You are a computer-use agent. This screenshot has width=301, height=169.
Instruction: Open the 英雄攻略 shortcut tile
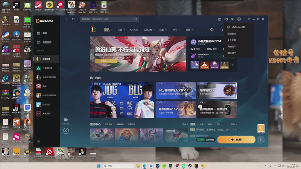pyautogui.click(x=214, y=65)
